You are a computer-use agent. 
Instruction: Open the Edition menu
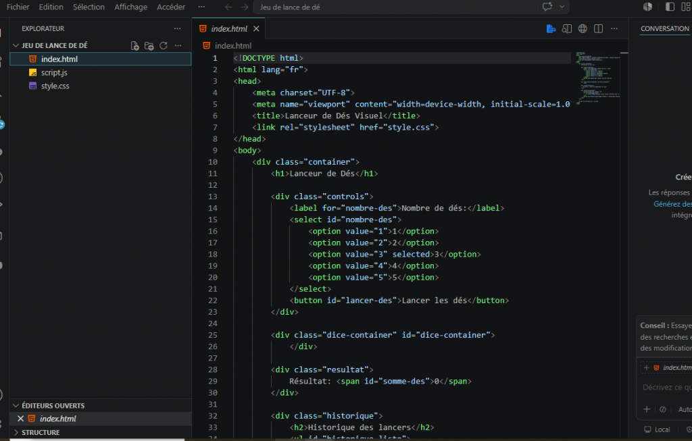point(51,7)
